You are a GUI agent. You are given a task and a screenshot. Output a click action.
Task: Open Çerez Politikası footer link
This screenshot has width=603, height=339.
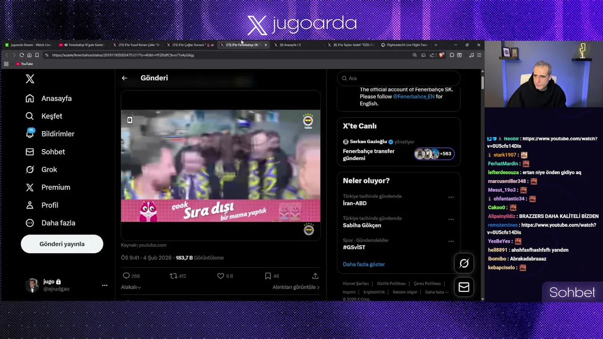[427, 283]
